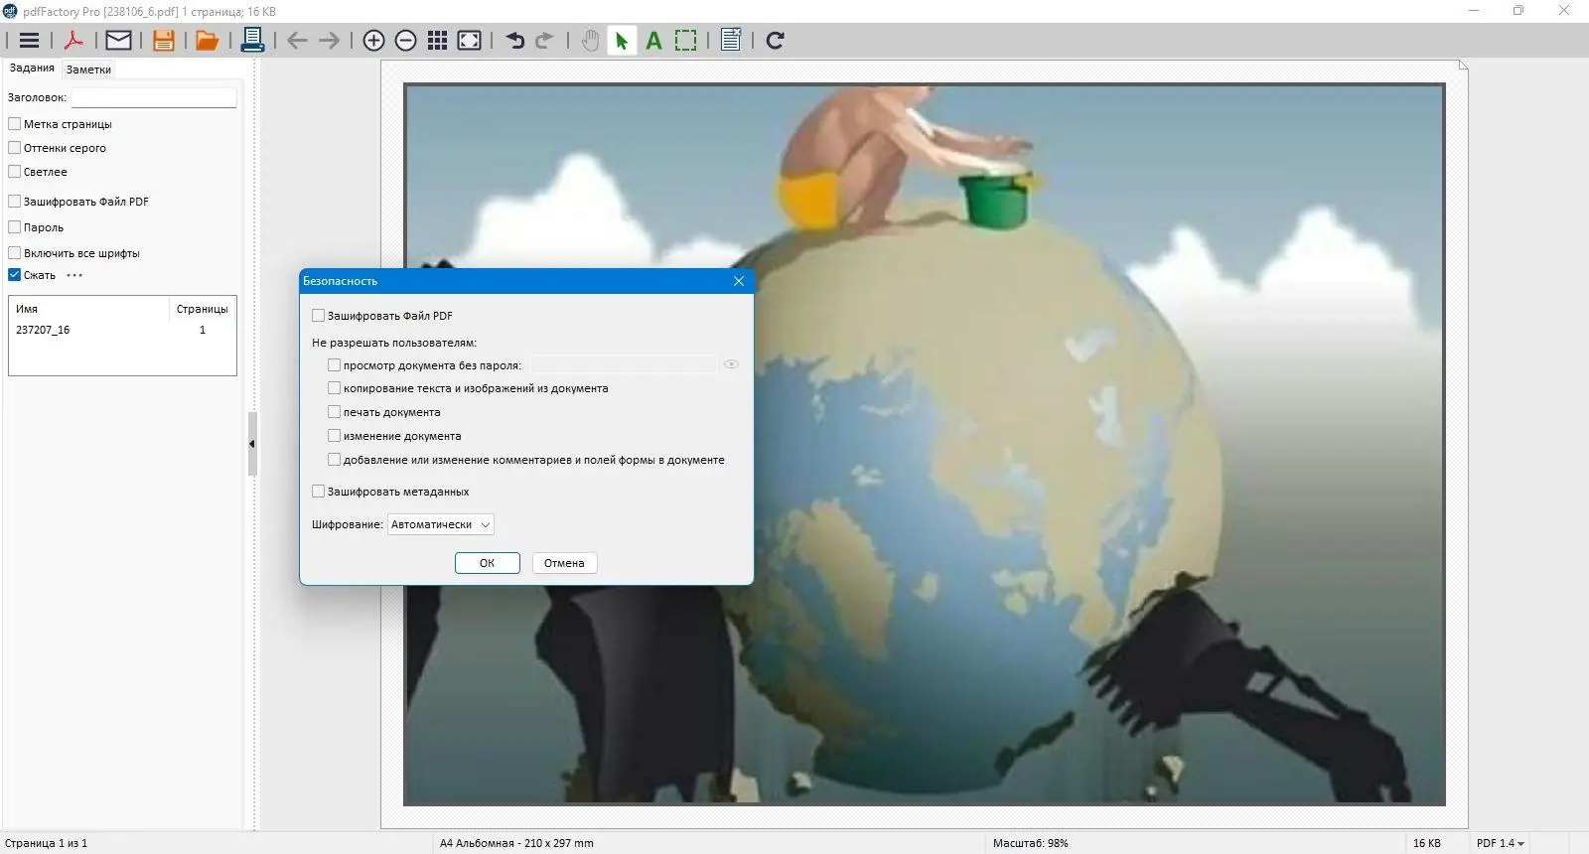Viewport: 1589px width, 854px height.
Task: Fit page to window using the expand icon
Action: pyautogui.click(x=469, y=41)
